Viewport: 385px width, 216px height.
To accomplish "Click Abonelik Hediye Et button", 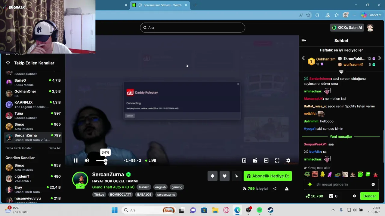I will [x=267, y=176].
